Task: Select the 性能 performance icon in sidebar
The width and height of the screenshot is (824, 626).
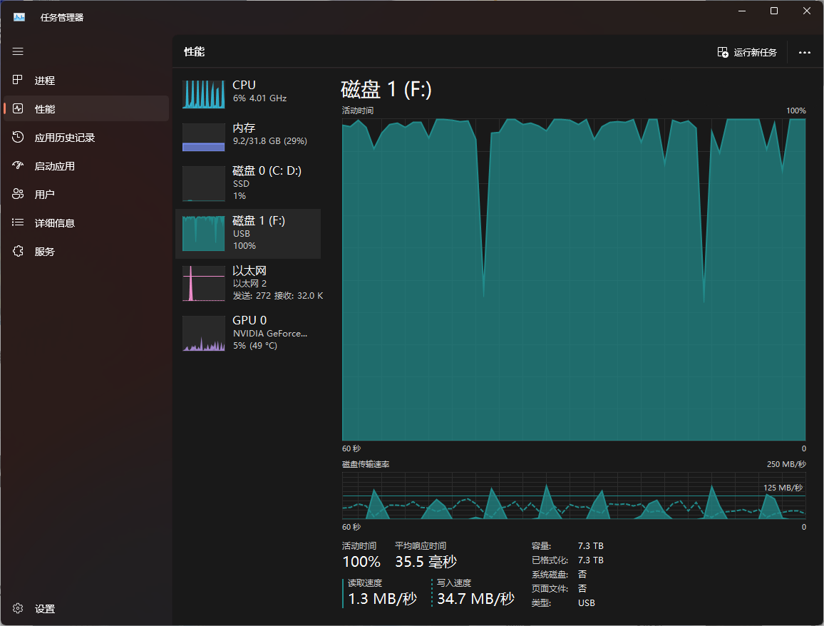Action: pyautogui.click(x=19, y=109)
